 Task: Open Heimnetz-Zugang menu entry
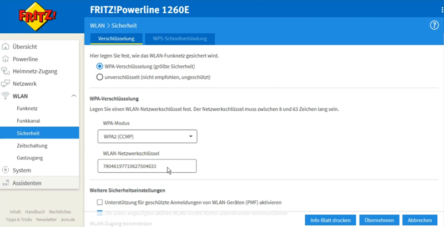click(35, 71)
